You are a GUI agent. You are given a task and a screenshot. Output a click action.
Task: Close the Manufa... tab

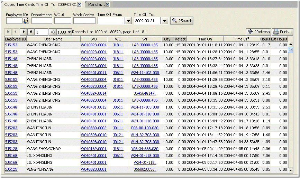point(107,4)
